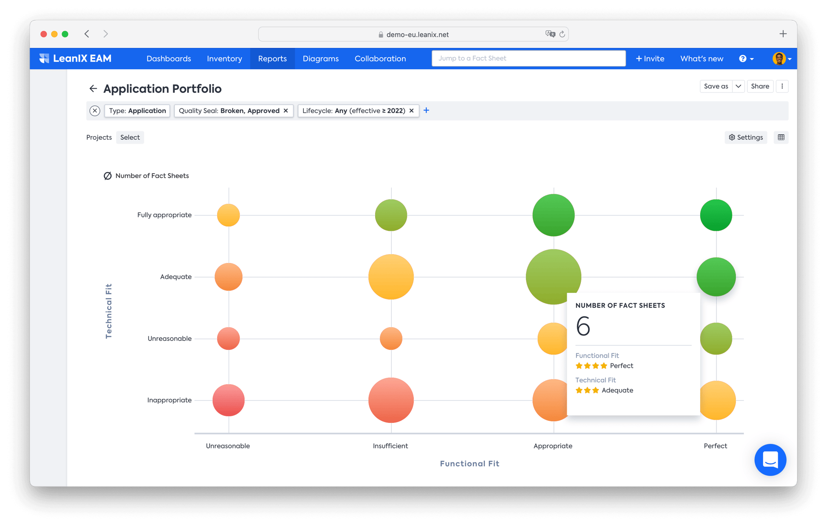Remove the Lifecycle filter chip

pyautogui.click(x=411, y=111)
